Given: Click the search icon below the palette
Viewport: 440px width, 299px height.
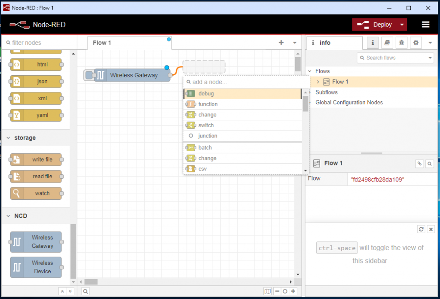Looking at the screenshot, I should point(86,291).
